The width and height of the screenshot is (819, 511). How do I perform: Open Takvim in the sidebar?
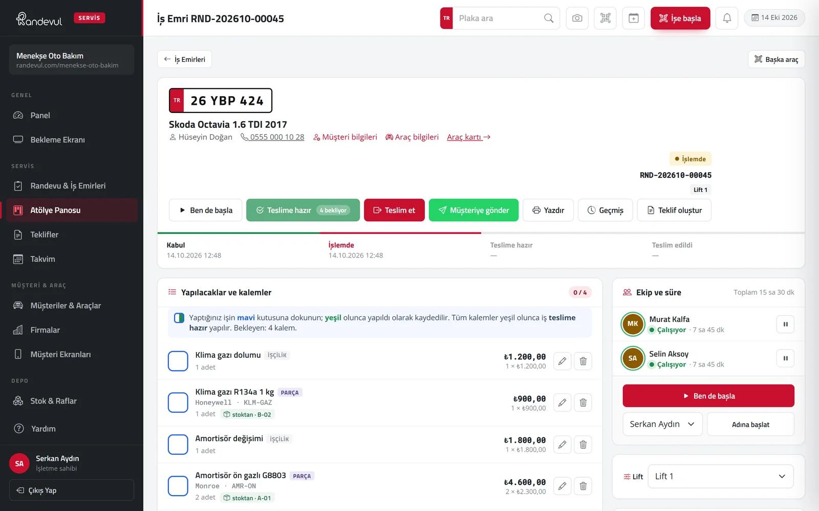(72, 259)
